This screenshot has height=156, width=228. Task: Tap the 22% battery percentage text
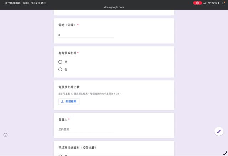click(214, 3)
